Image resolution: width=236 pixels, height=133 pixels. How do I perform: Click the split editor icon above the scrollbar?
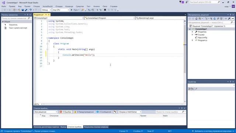[185, 21]
